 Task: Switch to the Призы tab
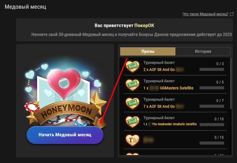[x=148, y=51]
